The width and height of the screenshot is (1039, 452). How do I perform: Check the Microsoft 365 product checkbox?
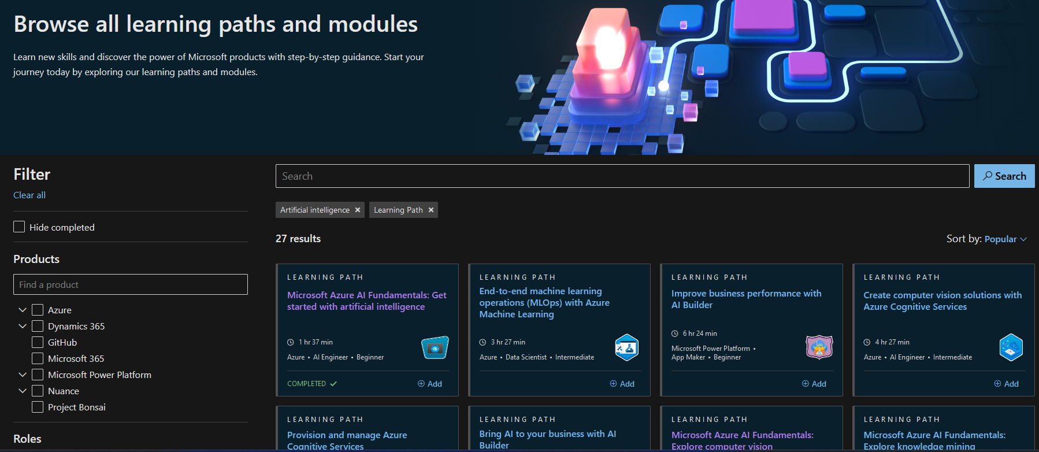coord(38,358)
